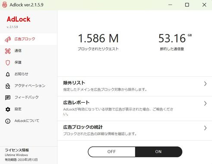This screenshot has width=212, height=164.
Task: Open the 除外リスト heading
Action: tap(74, 83)
